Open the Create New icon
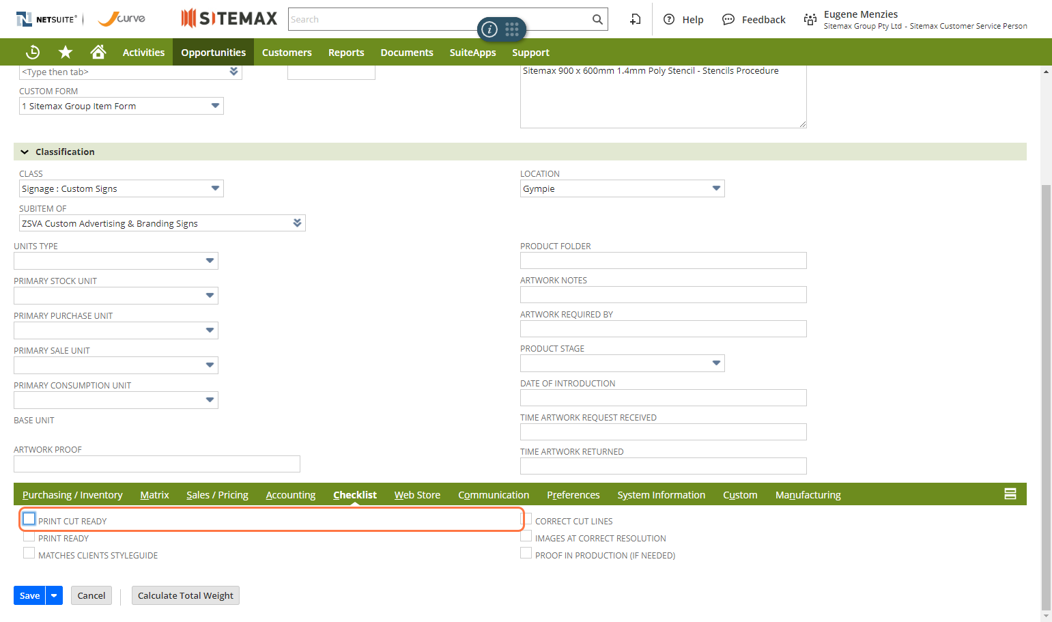The image size is (1052, 622). point(636,19)
